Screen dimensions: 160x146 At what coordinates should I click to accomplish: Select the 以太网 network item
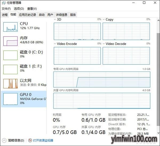coord(24,84)
